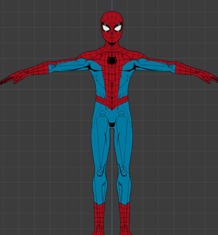Image resolution: width=218 pixels, height=235 pixels.
Task: Select the red V-shaped belt at the waist
Action: pos(112,102)
